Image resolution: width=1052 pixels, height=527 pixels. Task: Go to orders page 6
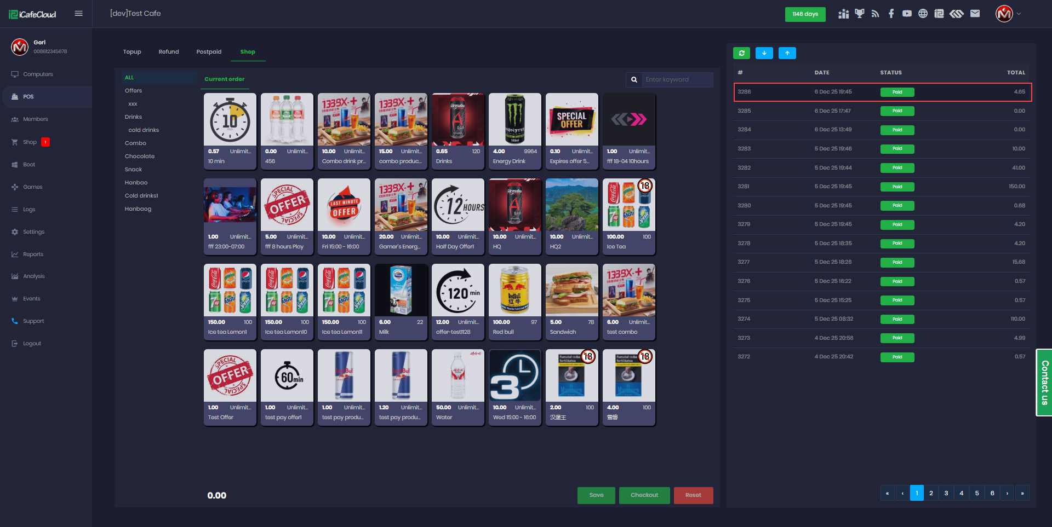coord(992,493)
